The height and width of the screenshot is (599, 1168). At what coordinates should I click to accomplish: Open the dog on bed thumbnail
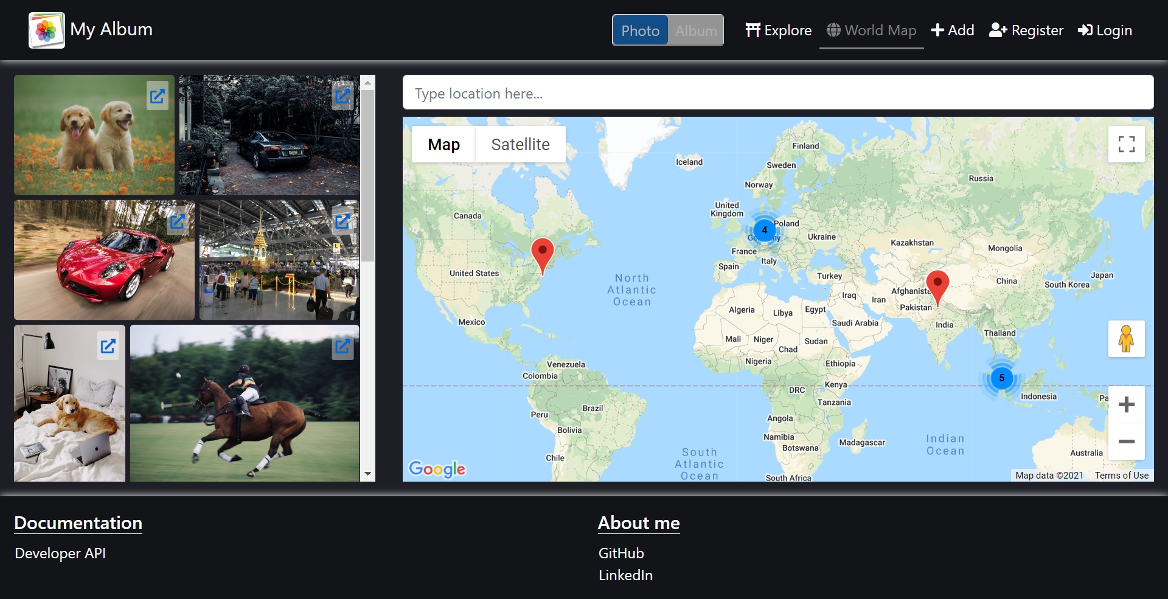click(x=69, y=403)
